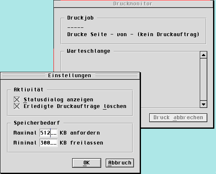Click the Warteschlange scrollbar down arrow
216x174 pixels.
point(204,104)
